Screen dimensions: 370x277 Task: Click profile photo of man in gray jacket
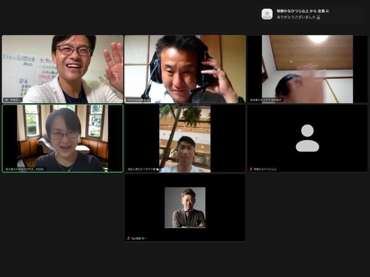[x=185, y=207]
